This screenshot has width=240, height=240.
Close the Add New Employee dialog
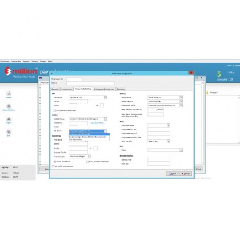click(x=191, y=73)
